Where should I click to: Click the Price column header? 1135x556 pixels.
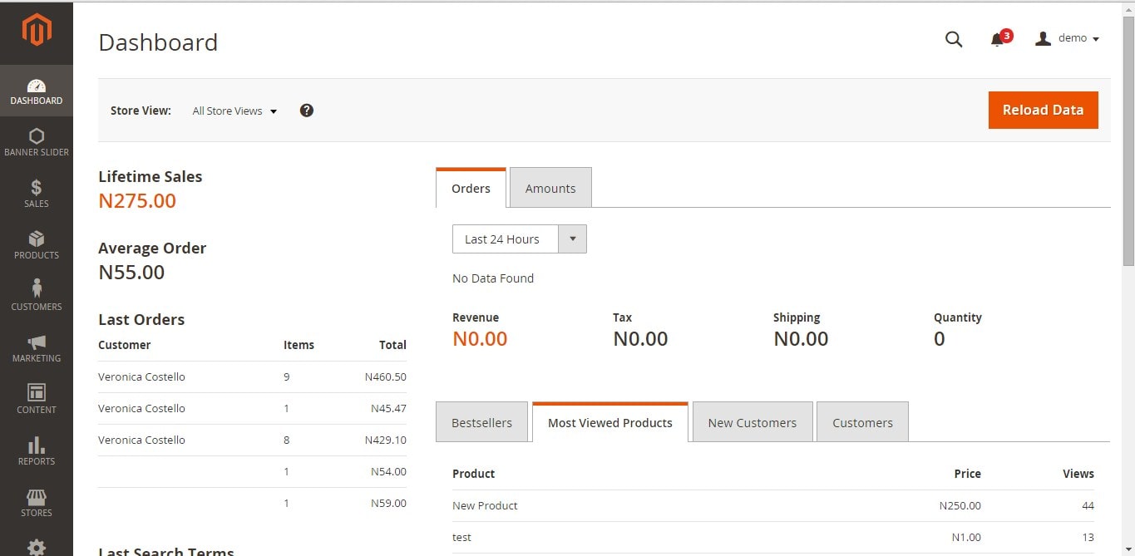click(967, 474)
